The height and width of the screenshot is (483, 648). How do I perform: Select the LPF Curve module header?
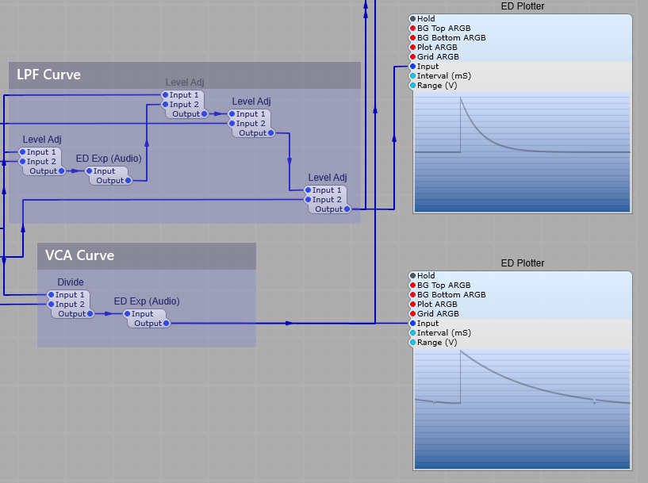pos(49,75)
